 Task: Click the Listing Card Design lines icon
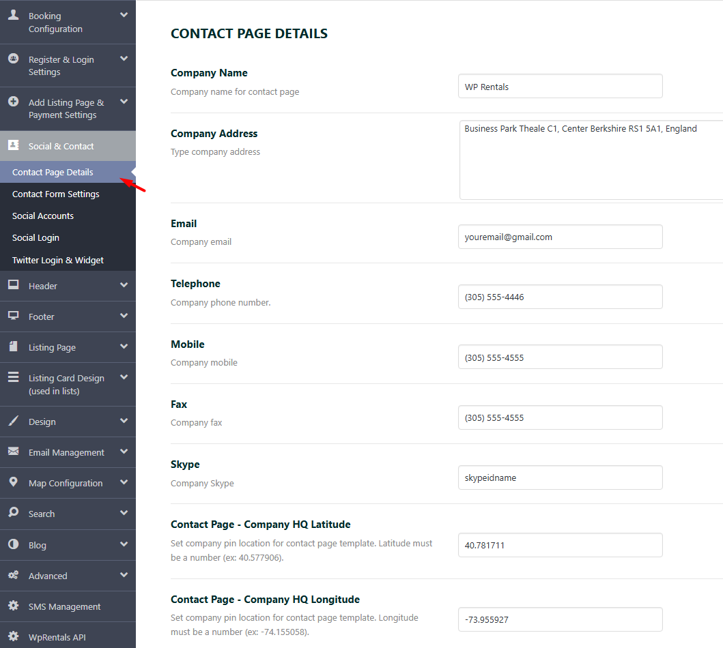click(x=14, y=377)
